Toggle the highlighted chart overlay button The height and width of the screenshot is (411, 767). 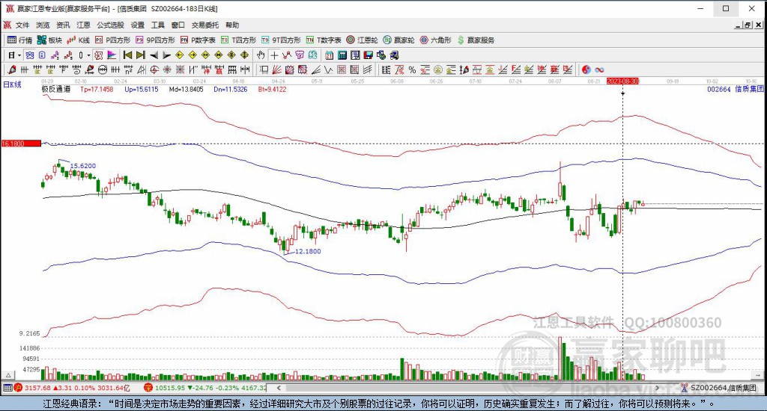98,55
